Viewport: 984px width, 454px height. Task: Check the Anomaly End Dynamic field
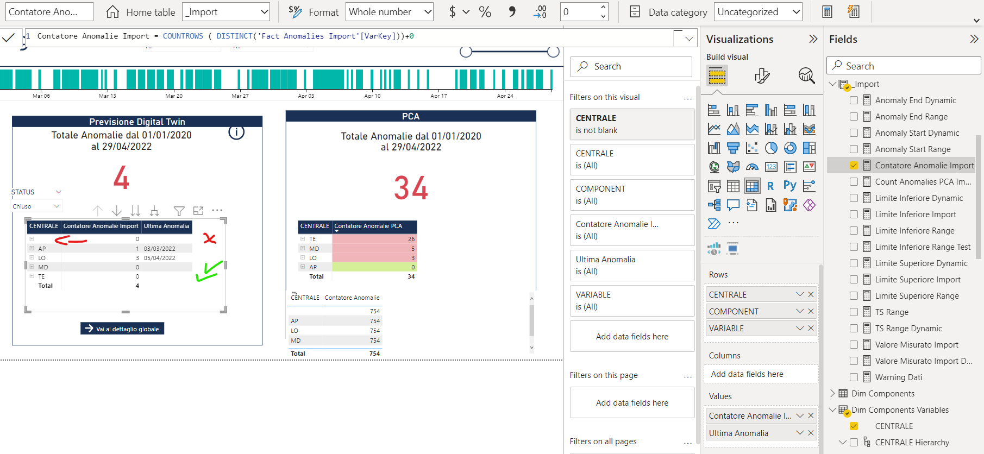(854, 100)
